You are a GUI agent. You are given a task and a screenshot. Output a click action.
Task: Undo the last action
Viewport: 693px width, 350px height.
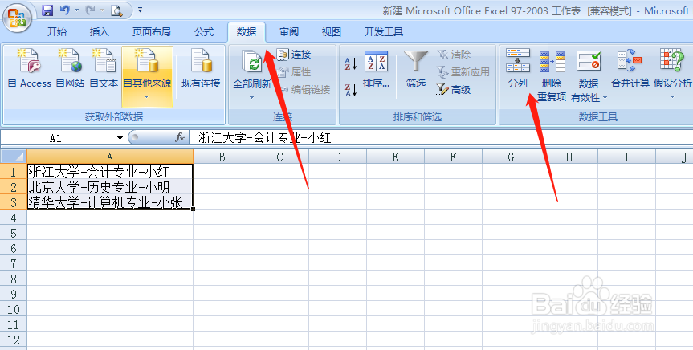point(64,10)
